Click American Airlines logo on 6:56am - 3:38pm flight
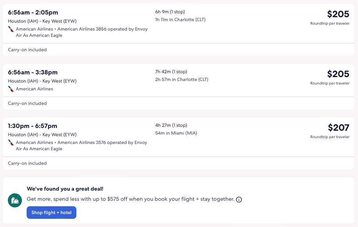This screenshot has width=358, height=227. tap(11, 89)
